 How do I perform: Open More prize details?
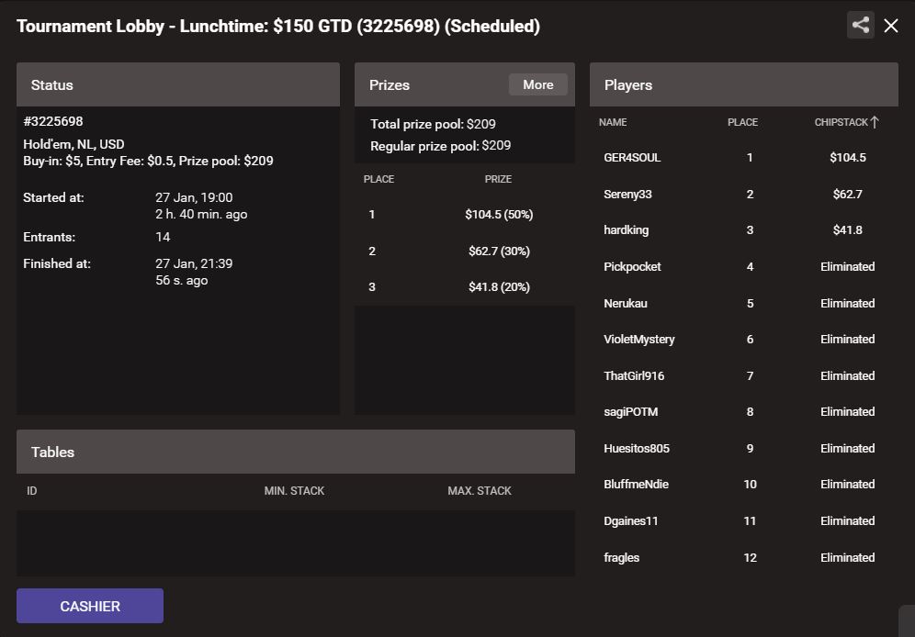coord(537,84)
